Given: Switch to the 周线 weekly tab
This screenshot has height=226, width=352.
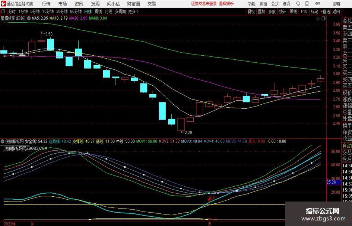Looking at the screenshot, I should [98, 12].
